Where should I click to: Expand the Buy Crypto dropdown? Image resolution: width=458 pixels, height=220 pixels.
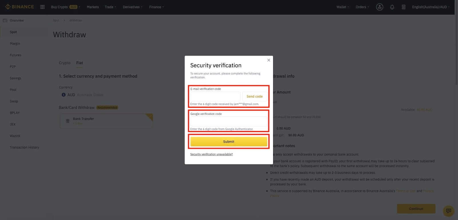click(66, 7)
